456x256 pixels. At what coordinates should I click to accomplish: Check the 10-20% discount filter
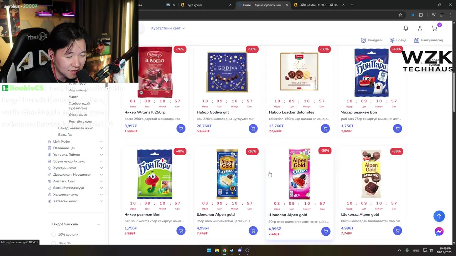(x=53, y=243)
